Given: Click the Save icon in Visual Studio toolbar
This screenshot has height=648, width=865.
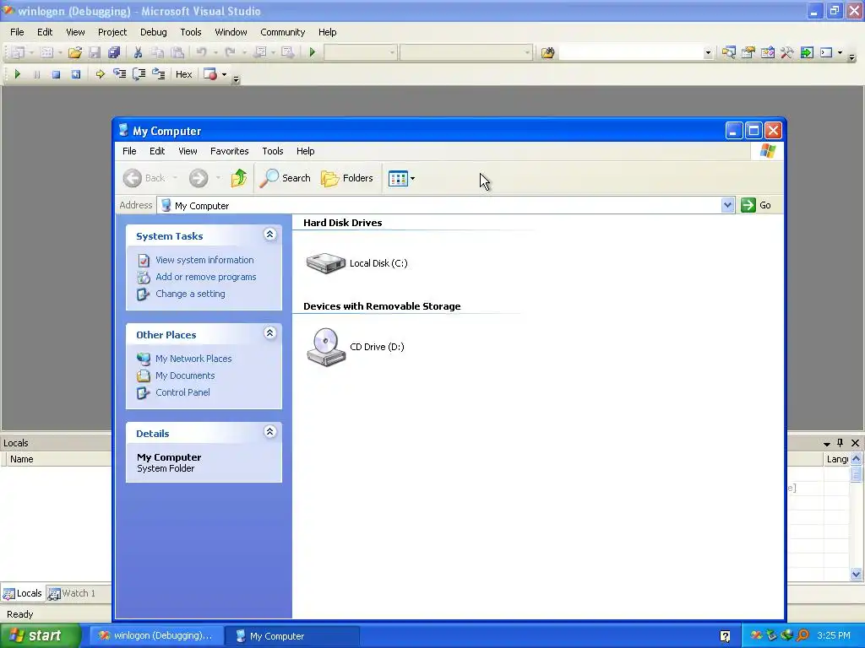Looking at the screenshot, I should 95,53.
